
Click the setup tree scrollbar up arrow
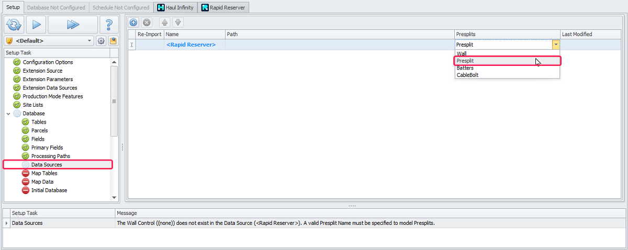pyautogui.click(x=114, y=62)
